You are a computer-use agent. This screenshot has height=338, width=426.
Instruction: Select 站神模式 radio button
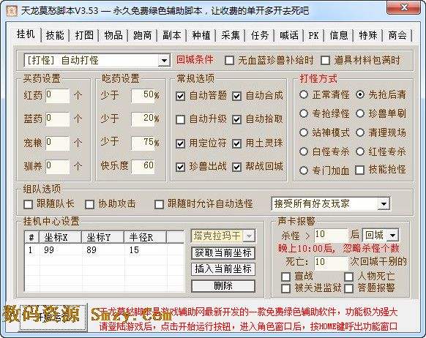point(304,132)
